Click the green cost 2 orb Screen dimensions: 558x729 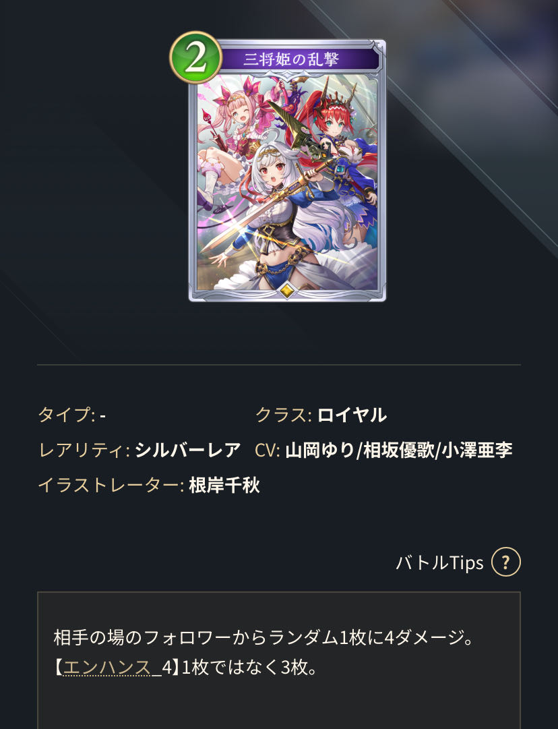click(x=195, y=57)
